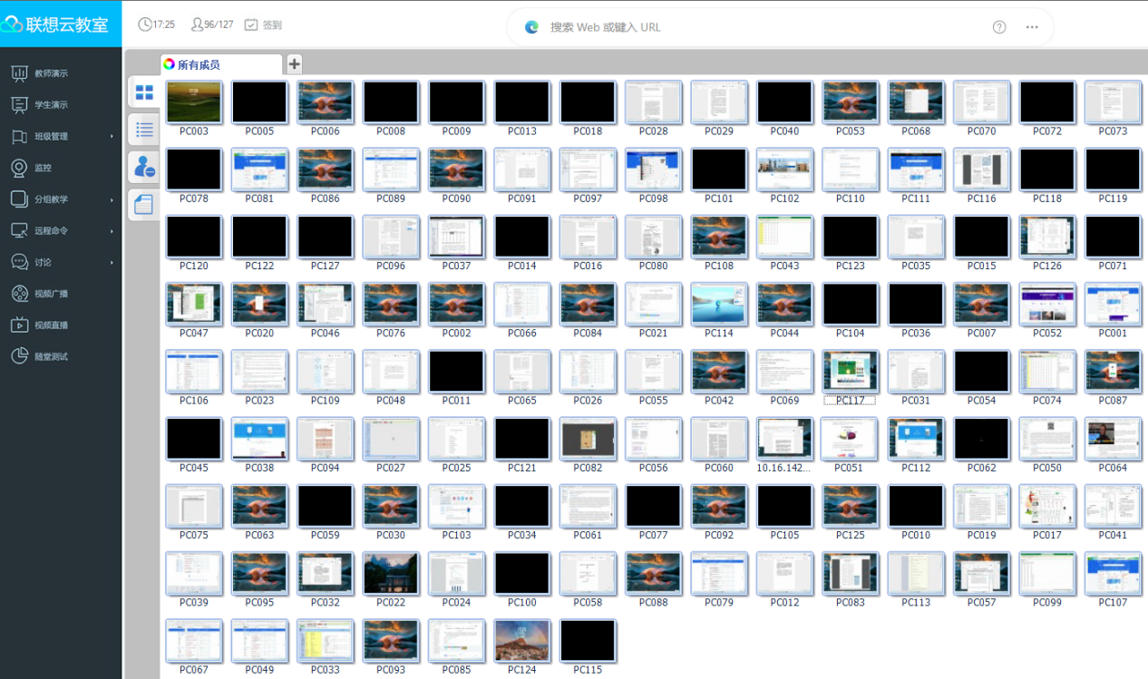1148x679 pixels.
Task: Select the PC087 thumbnail
Action: [1113, 372]
